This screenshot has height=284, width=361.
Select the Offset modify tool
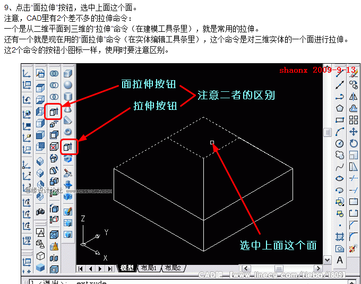coord(354,108)
